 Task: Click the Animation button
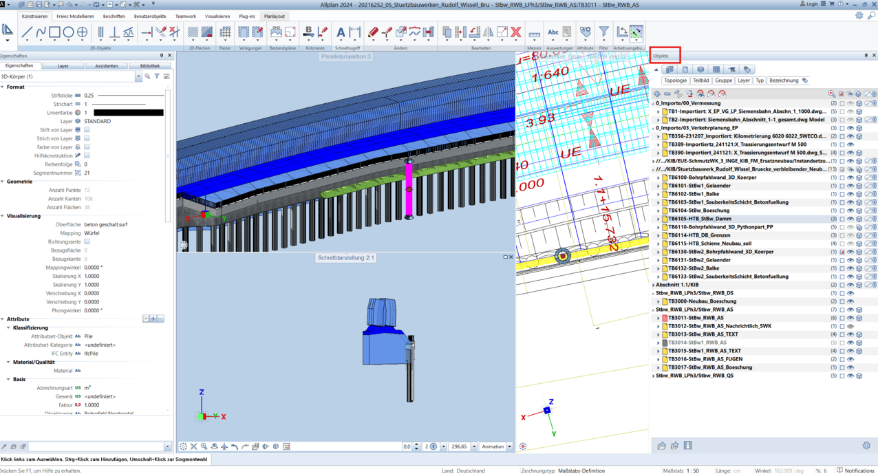pyautogui.click(x=493, y=446)
